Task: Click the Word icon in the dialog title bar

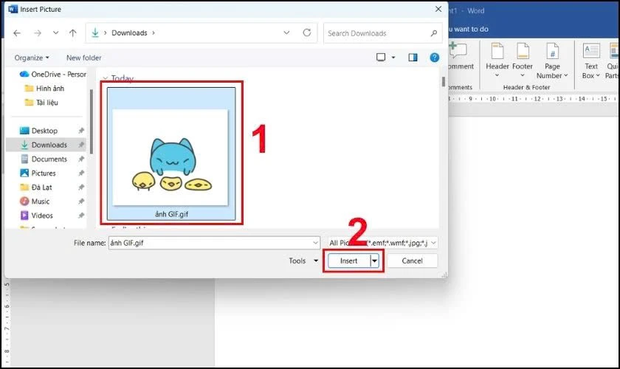Action: click(x=13, y=9)
